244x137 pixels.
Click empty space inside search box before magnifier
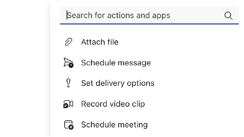point(196,16)
